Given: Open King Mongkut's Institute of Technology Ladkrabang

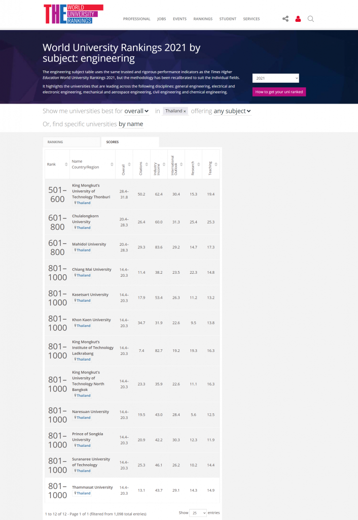Looking at the screenshot, I should point(93,347).
